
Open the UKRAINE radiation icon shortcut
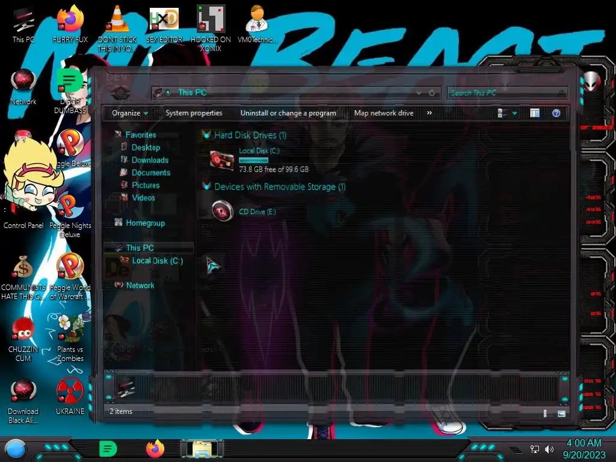pyautogui.click(x=70, y=397)
